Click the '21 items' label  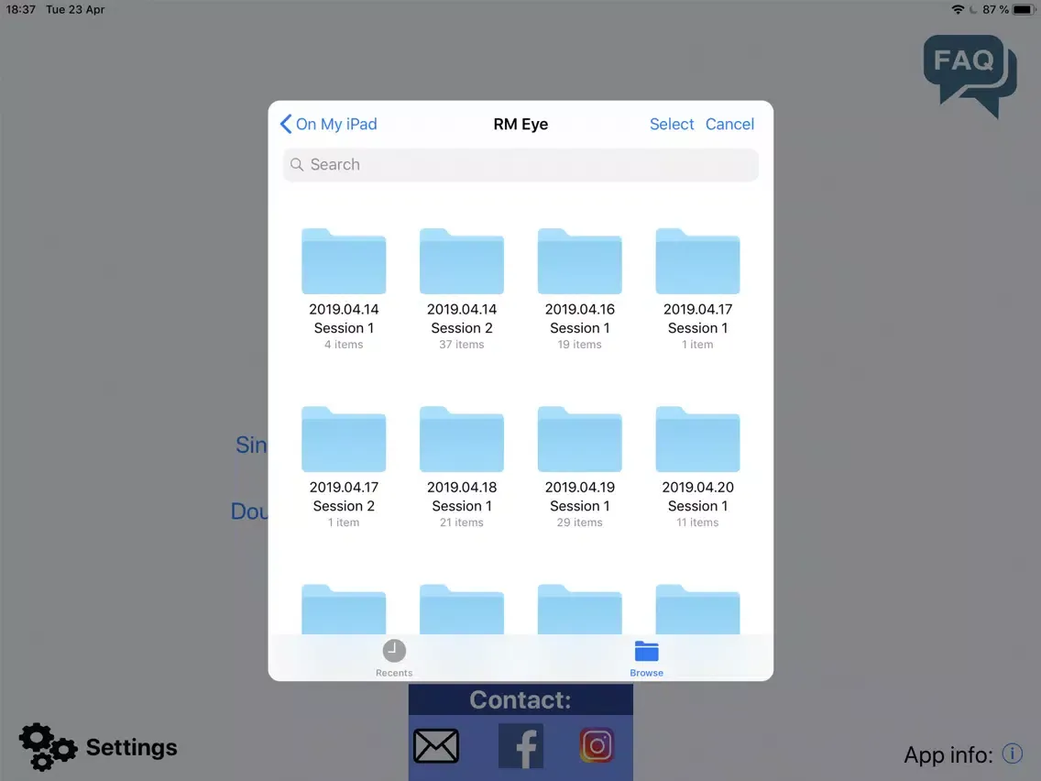click(x=462, y=522)
